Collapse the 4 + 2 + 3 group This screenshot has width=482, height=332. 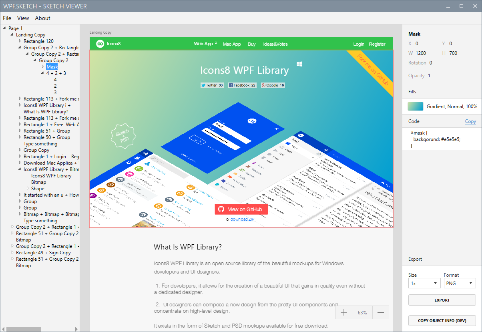coord(42,73)
